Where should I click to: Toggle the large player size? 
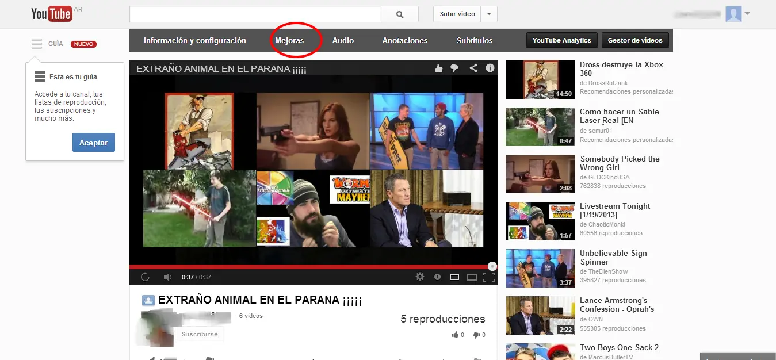pyautogui.click(x=472, y=277)
